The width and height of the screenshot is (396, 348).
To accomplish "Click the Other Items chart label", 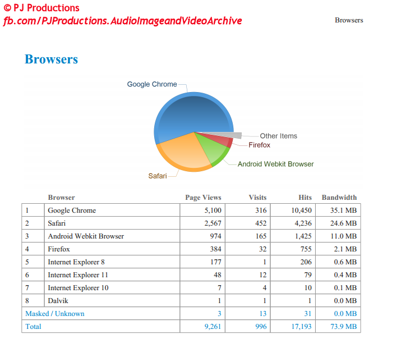I will [x=278, y=136].
